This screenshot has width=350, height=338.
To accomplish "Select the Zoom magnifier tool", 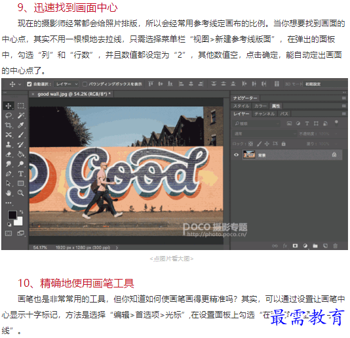I will pos(21,193).
